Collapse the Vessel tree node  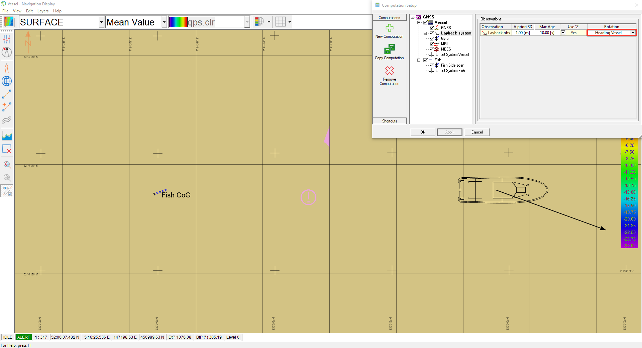pos(419,22)
